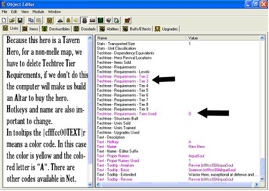269x191 pixels.
Task: Copy the selected object using Copy icon
Action: click(x=31, y=20)
